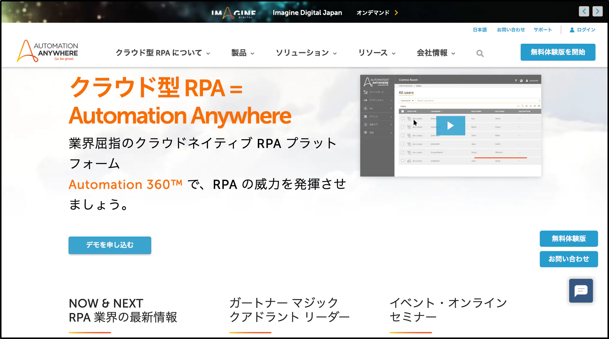Show previous banner with left arrow
Viewport: 609px width, 339px height.
[584, 11]
